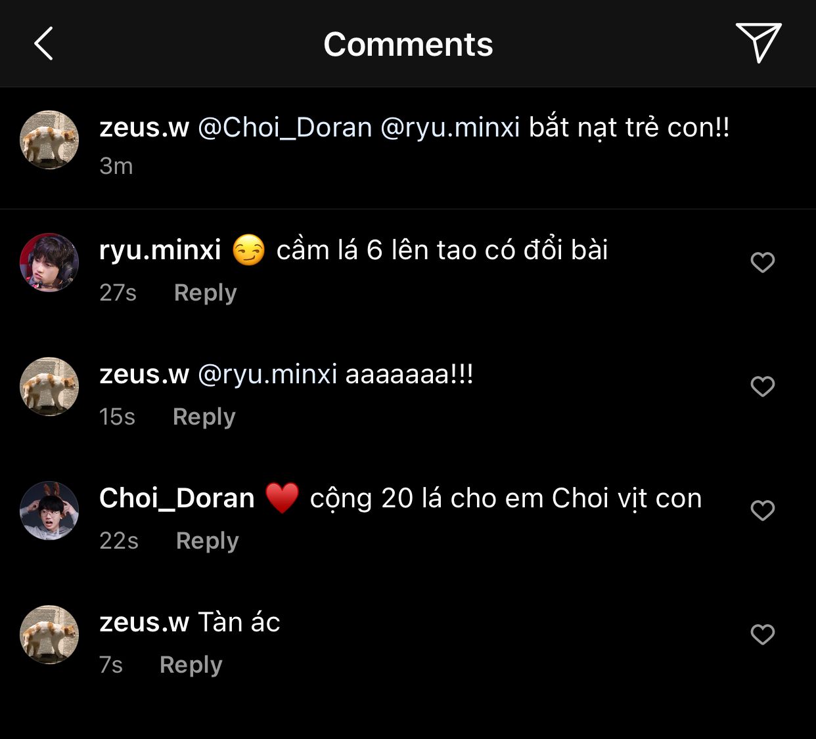
Task: Reply to the 'Tàn ác' comment
Action: click(191, 665)
